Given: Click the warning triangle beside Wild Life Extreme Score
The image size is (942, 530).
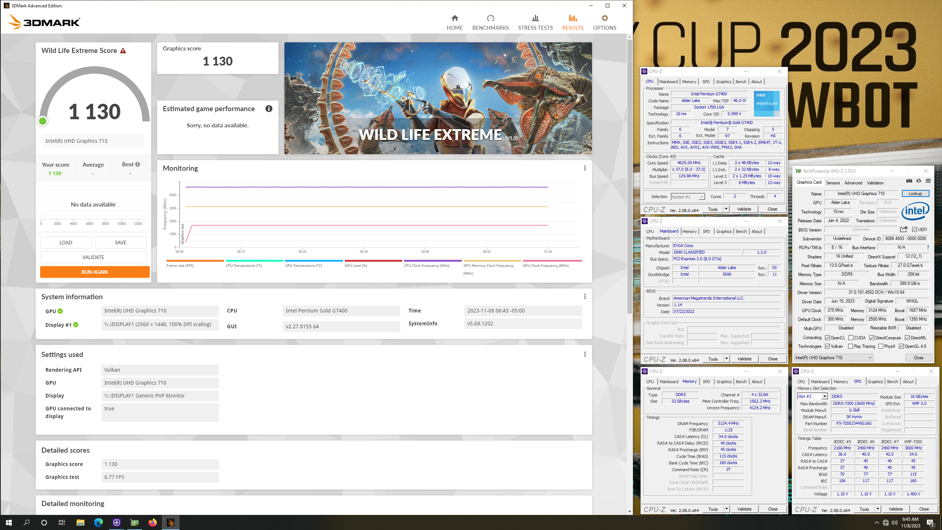Looking at the screenshot, I should pos(123,51).
